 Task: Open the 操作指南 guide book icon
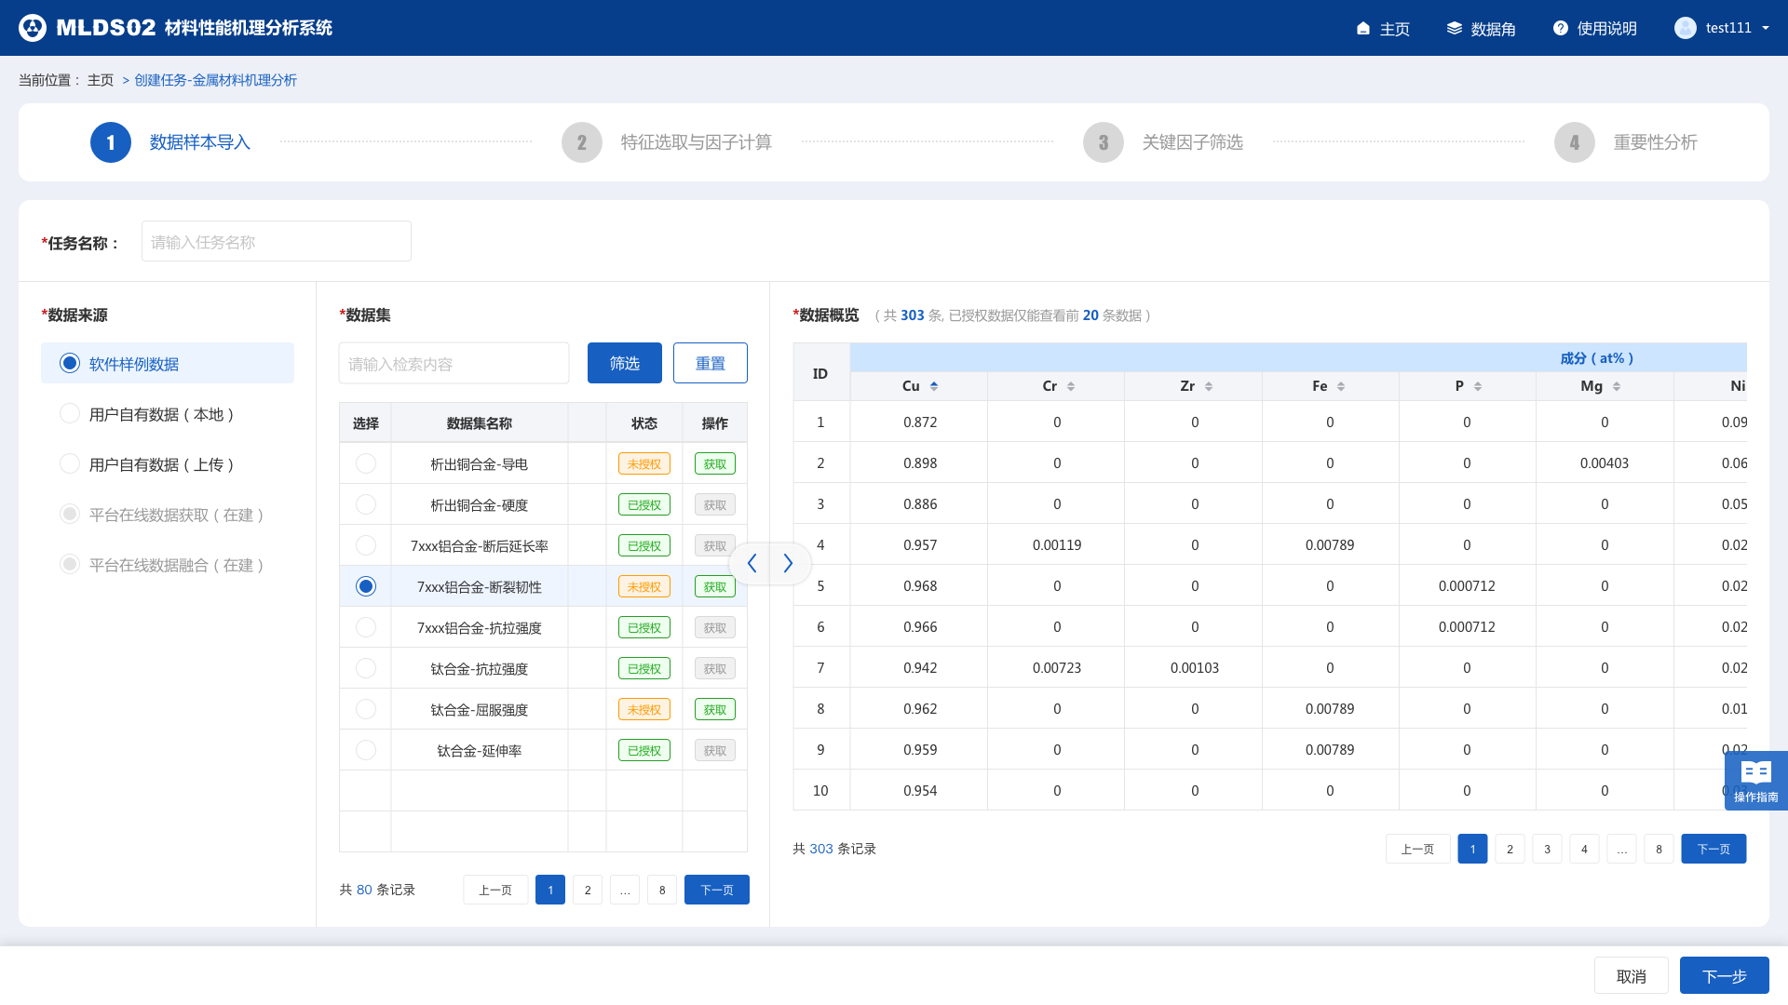click(1755, 773)
